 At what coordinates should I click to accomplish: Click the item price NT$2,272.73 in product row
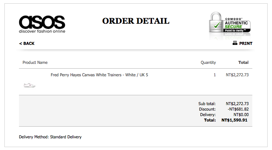(237, 75)
